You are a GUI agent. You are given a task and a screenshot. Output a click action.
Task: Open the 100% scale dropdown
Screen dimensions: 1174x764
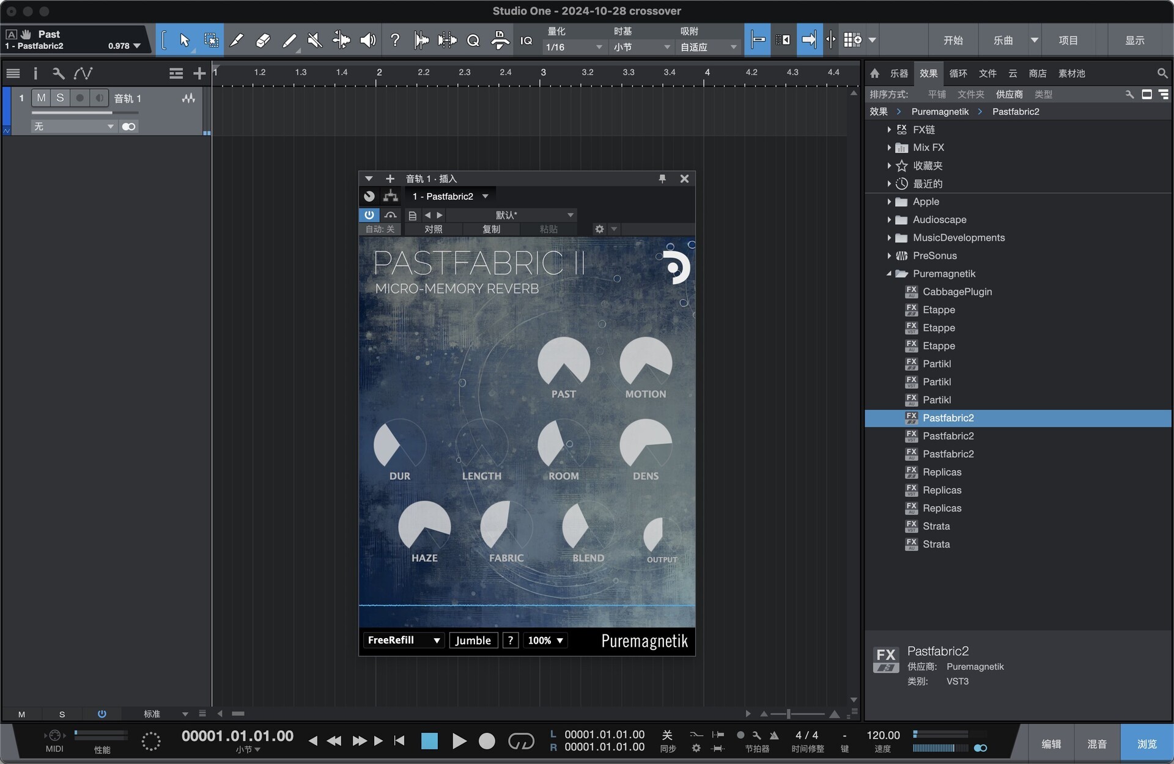(545, 641)
